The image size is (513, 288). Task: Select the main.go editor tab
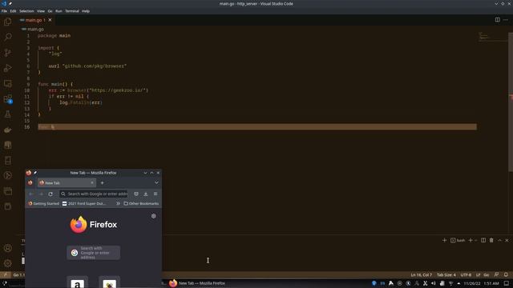[x=35, y=20]
